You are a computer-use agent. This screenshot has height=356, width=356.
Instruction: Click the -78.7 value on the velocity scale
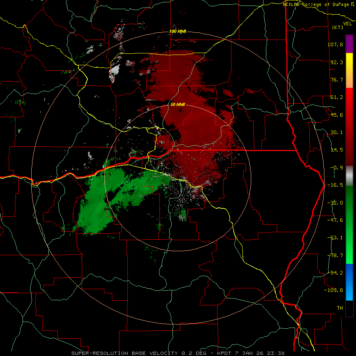coord(335,256)
